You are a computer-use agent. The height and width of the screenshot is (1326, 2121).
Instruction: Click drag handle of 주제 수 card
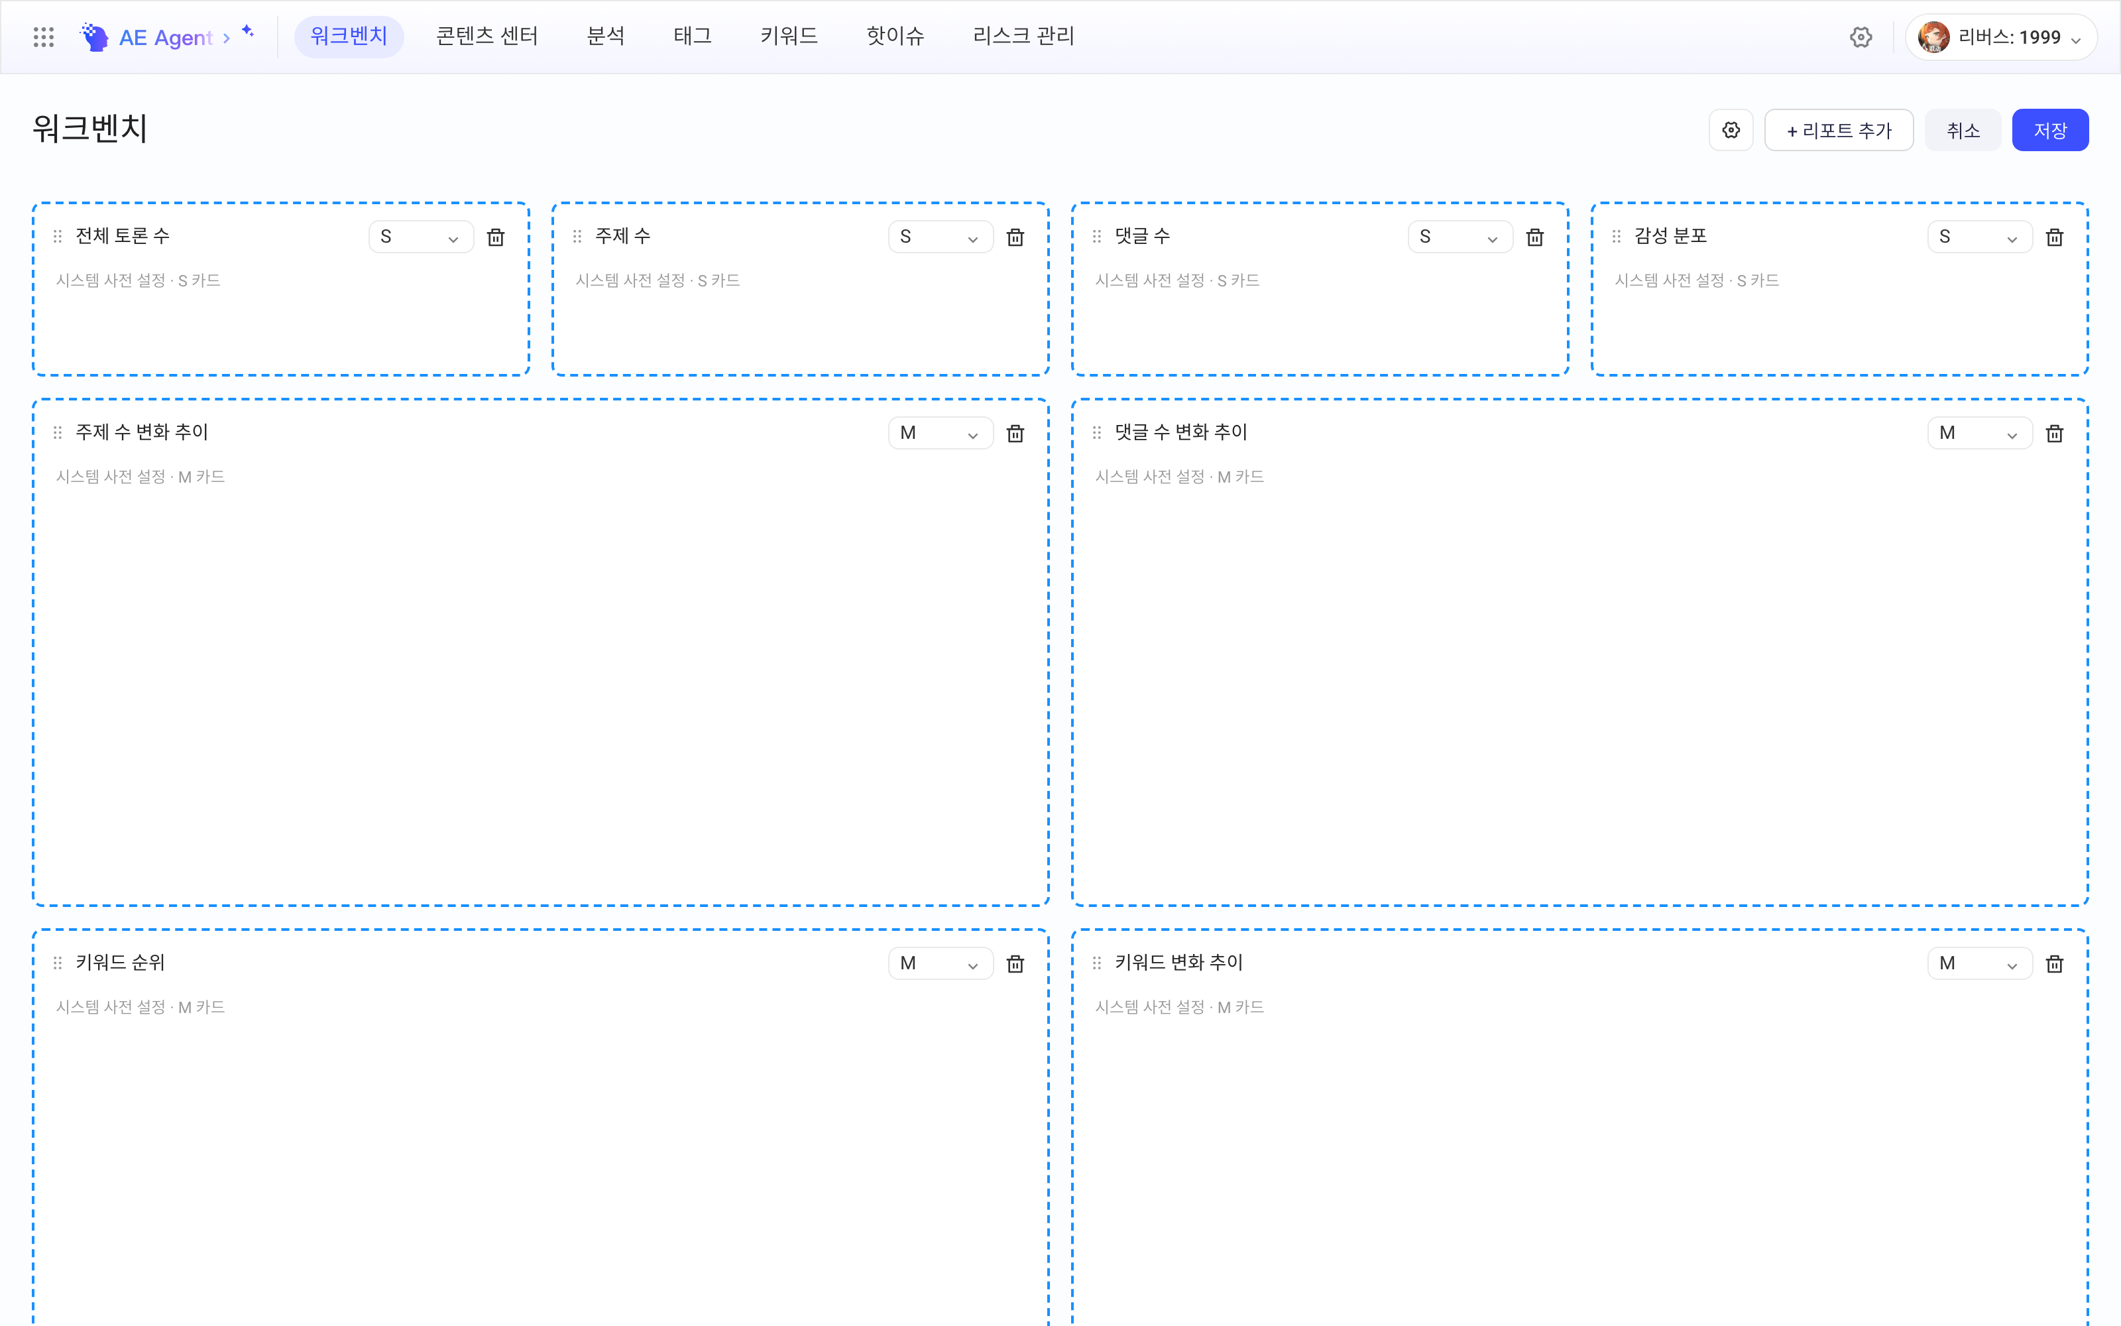tap(577, 236)
